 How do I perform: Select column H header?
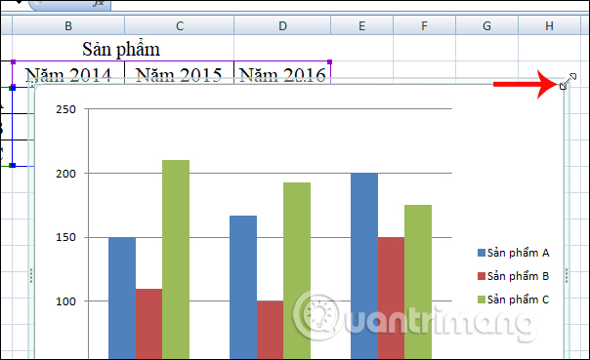[x=549, y=25]
